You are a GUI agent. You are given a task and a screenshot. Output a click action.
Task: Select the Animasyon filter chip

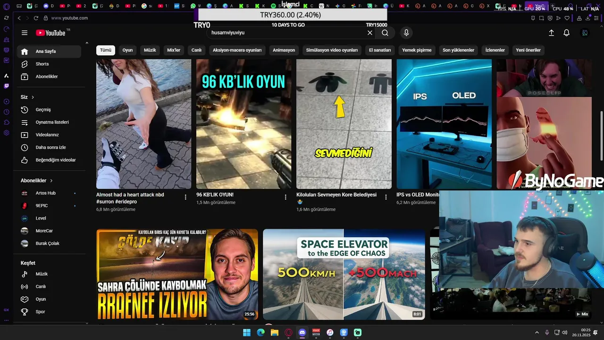click(284, 50)
